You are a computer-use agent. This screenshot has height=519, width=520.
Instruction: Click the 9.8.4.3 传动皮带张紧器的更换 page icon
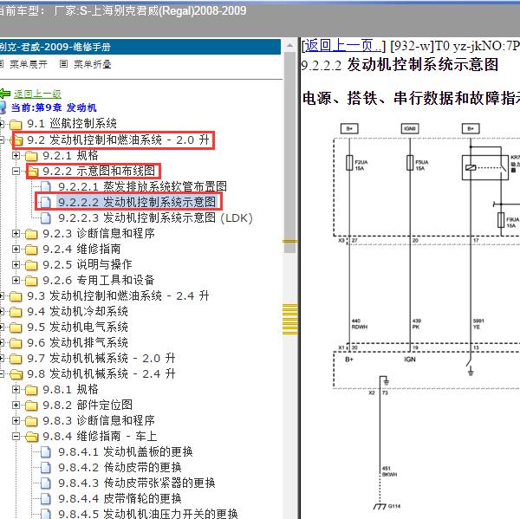pos(46,483)
